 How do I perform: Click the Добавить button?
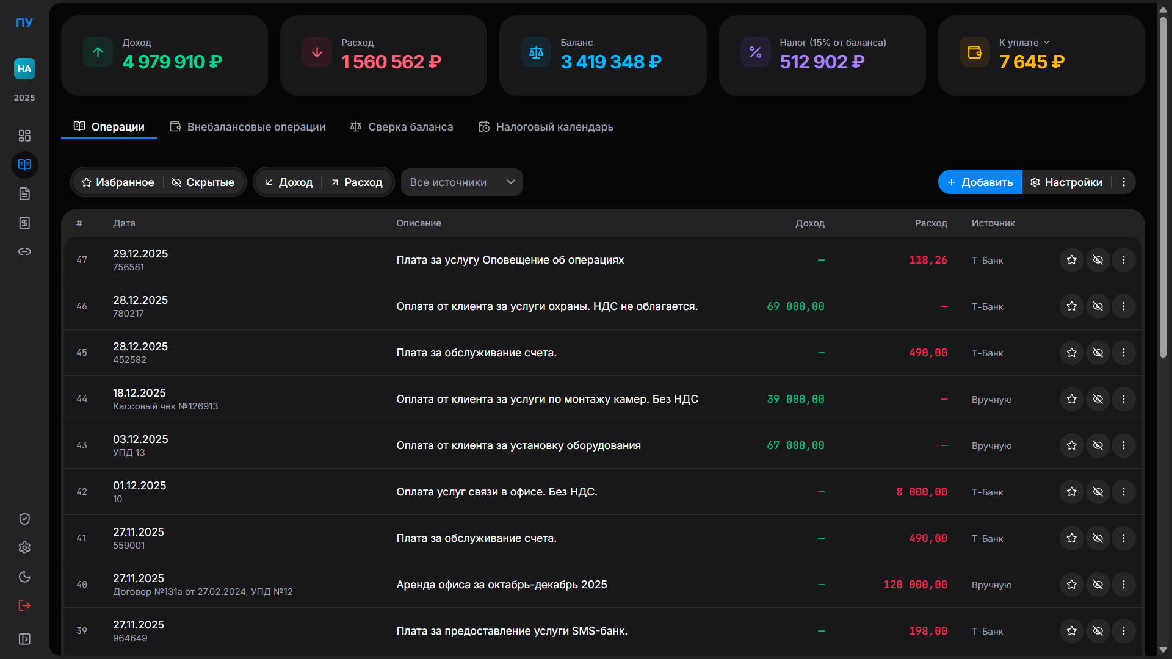pyautogui.click(x=980, y=182)
